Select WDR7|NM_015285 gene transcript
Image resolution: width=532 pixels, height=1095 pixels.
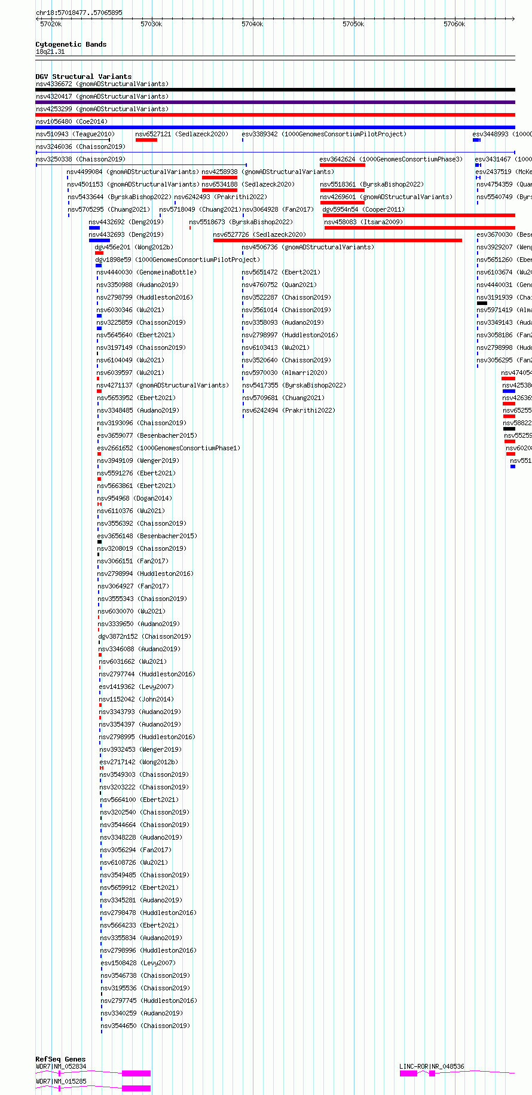click(x=61, y=1081)
